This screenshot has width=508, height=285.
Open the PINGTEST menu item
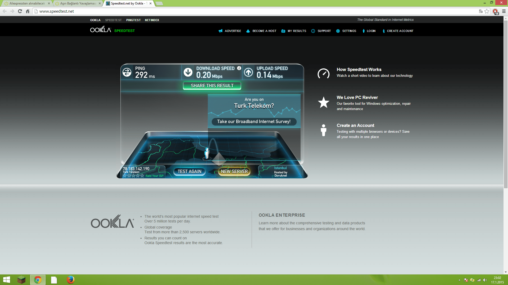[x=133, y=20]
